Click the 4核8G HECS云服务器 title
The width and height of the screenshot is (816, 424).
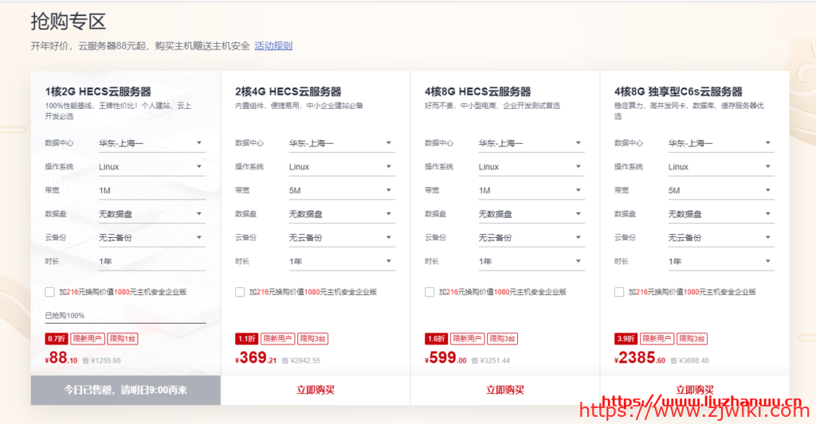coord(478,92)
